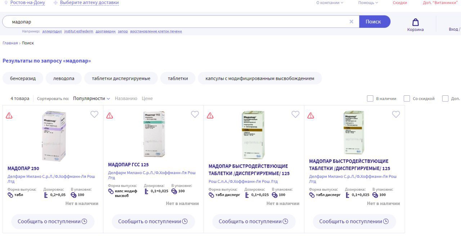The image size is (461, 236).
Task: Click the plus icon by Выберите аптеку доставки
Action: click(x=55, y=3)
